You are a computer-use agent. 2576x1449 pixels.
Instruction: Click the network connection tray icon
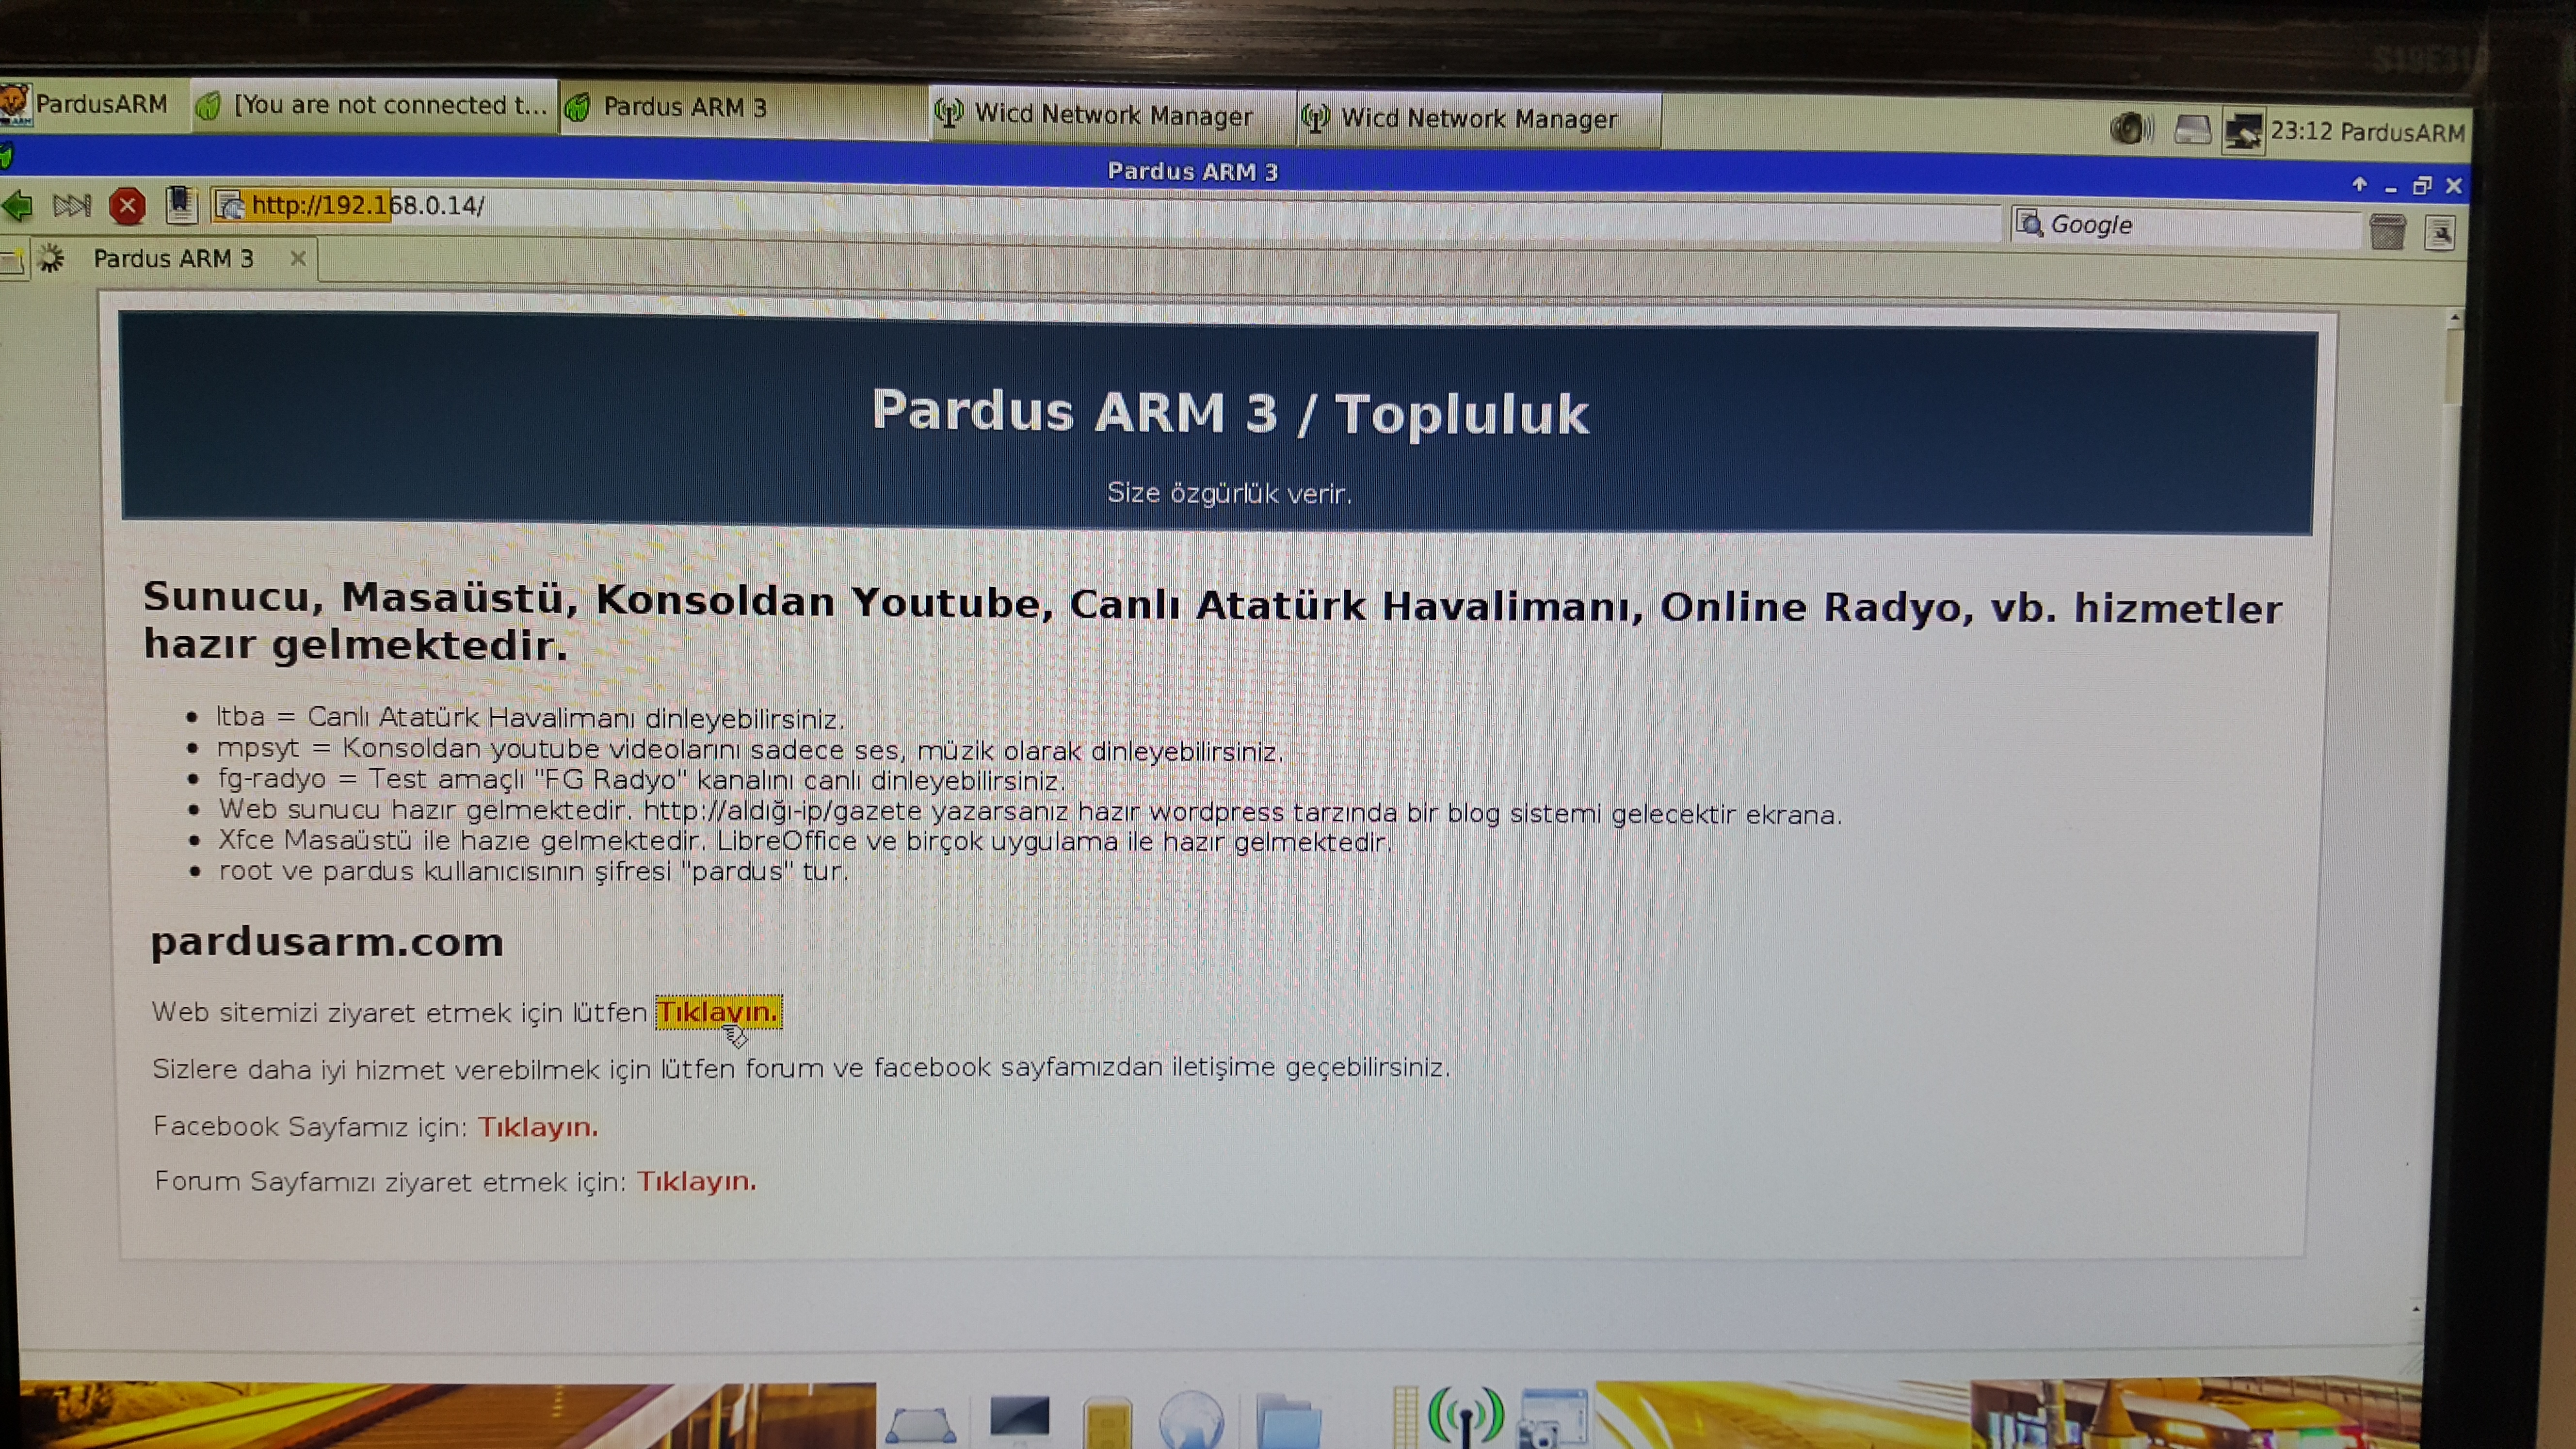(x=2243, y=131)
